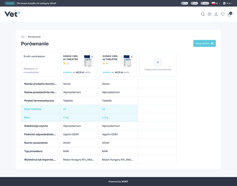Image resolution: width=237 pixels, height=186 pixels.
Task: Toggle the jasny light theme switch
Action: click(x=184, y=3)
